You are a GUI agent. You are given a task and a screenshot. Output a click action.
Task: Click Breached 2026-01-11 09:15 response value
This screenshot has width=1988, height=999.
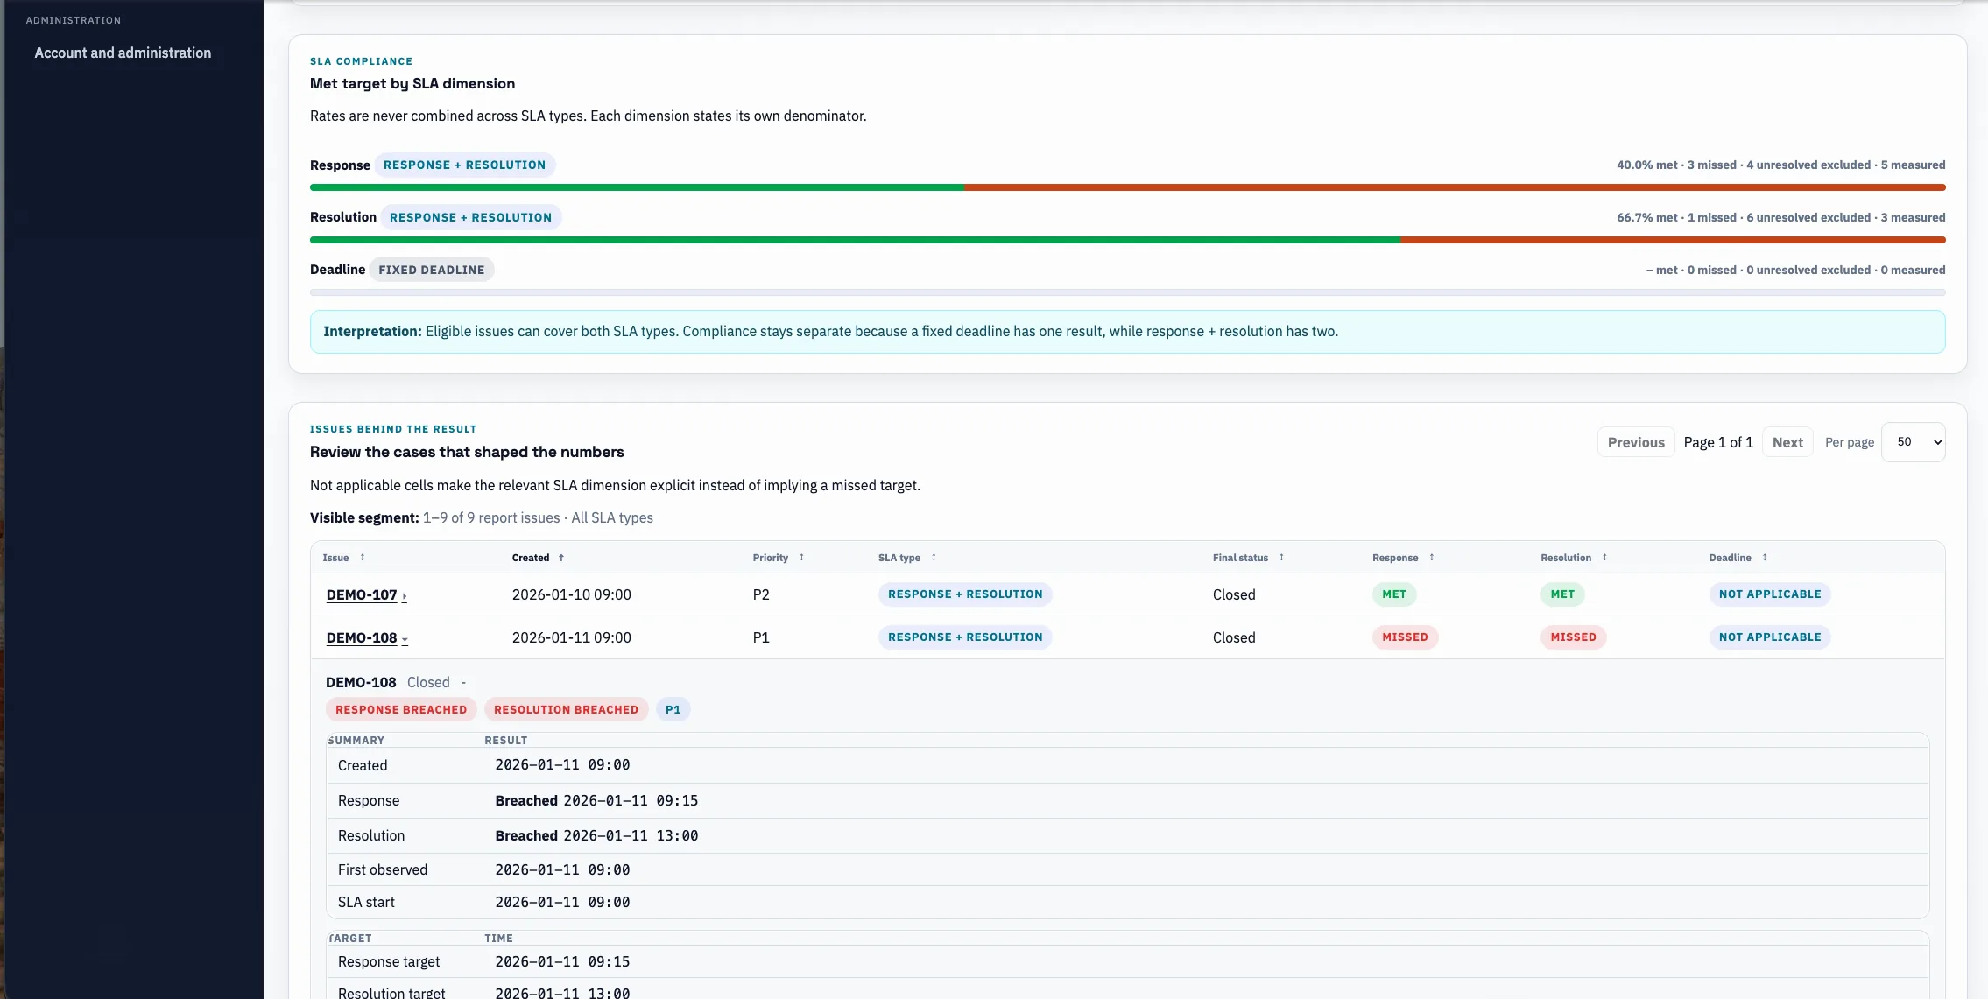coord(596,801)
